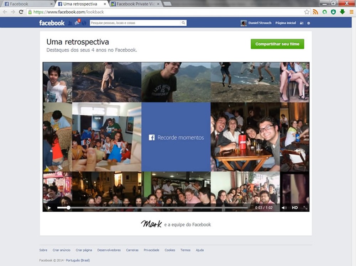Toggle the bookmark star in the address bar
The width and height of the screenshot is (356, 266).
(x=307, y=12)
